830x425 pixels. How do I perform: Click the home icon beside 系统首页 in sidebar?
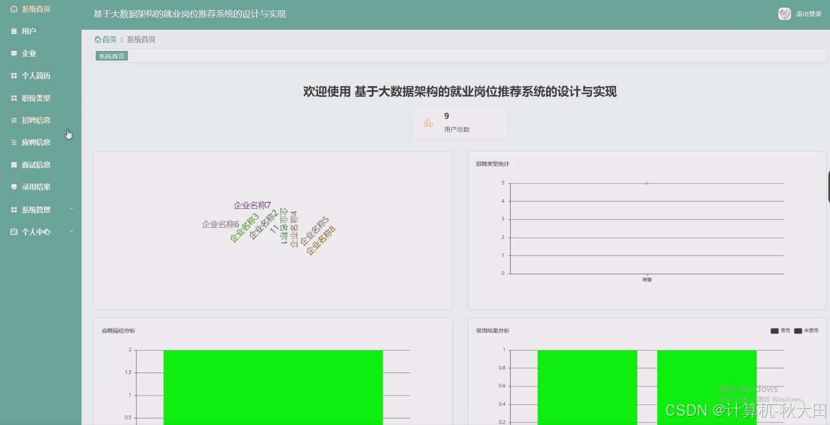coord(14,9)
